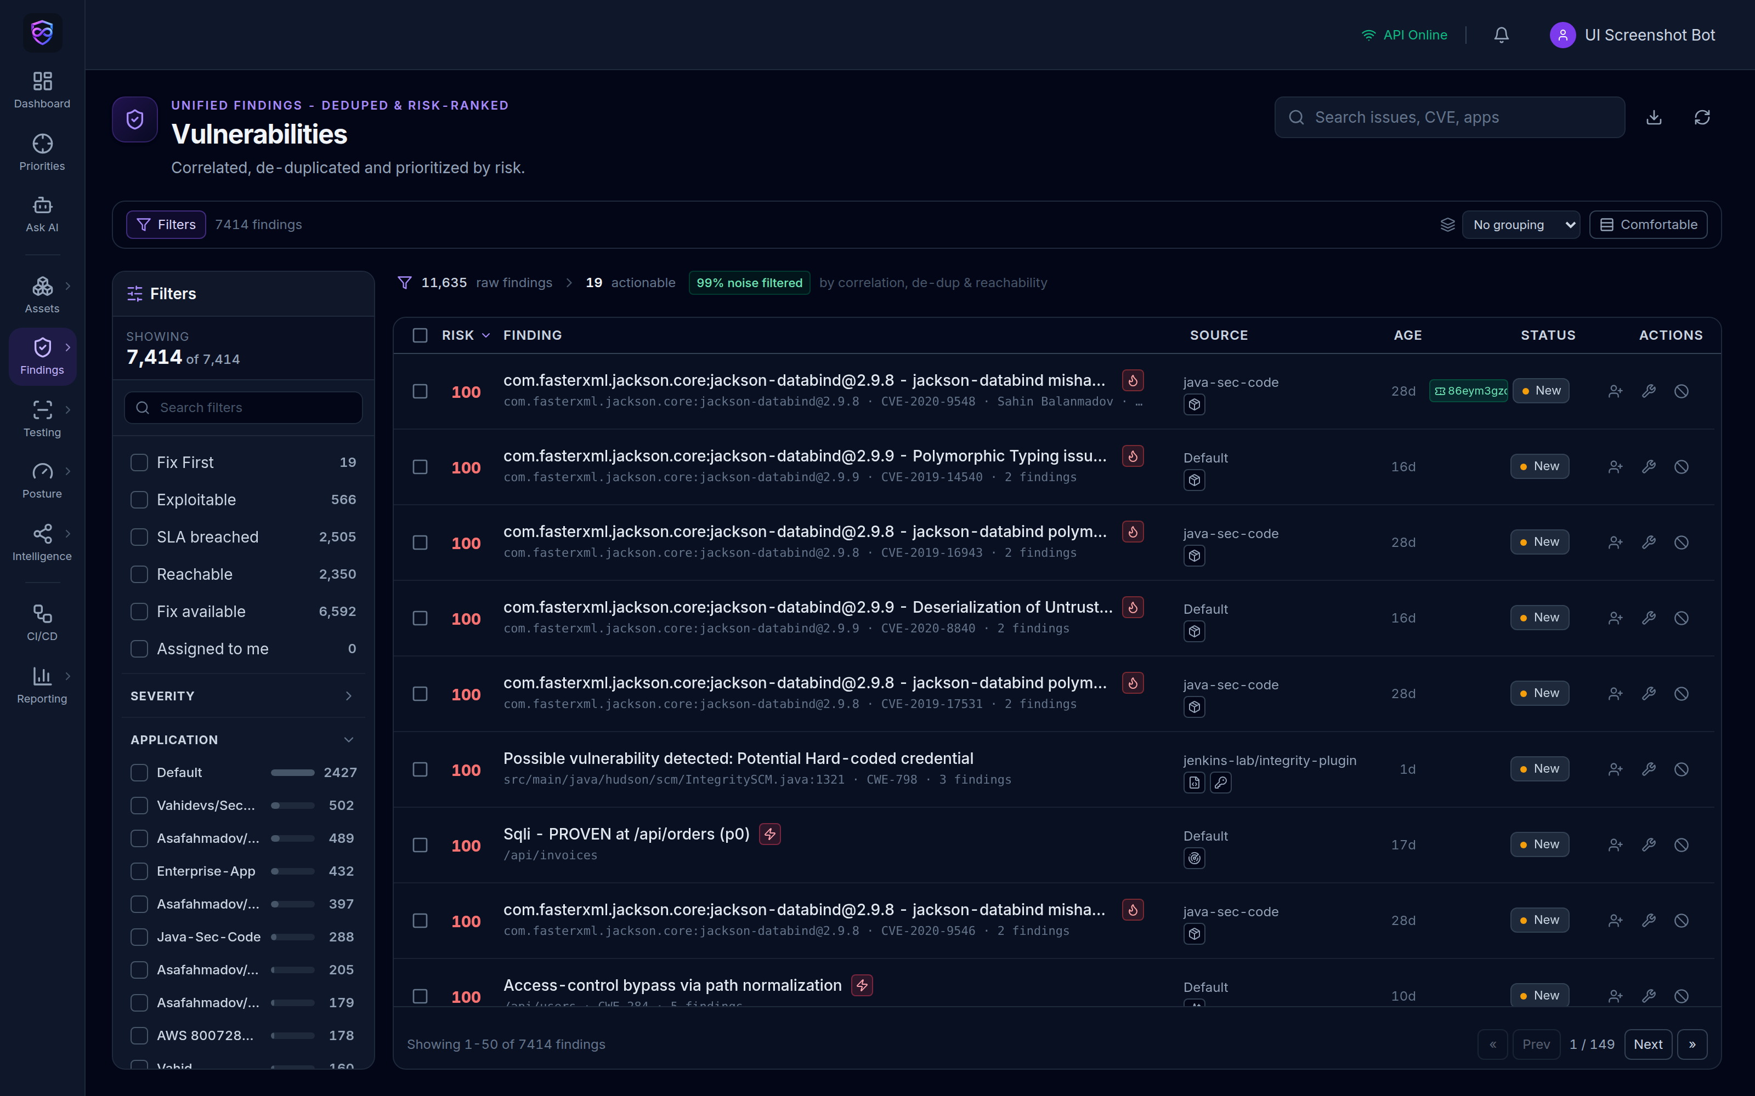Select the Java-Sec-Code application checkbox
The width and height of the screenshot is (1755, 1096).
tap(139, 937)
